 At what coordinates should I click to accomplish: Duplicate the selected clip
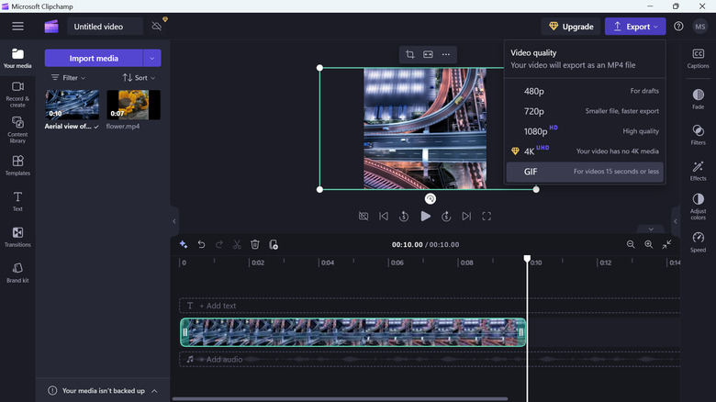coord(273,244)
